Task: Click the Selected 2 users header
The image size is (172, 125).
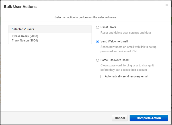Action: pos(23,29)
